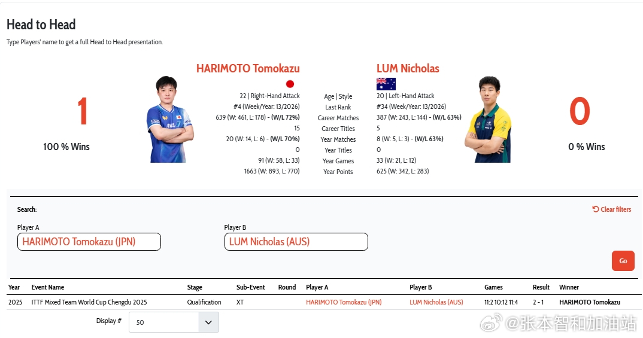Click the 'Year Games' row label
Screen dimensions: 643x338
point(338,161)
